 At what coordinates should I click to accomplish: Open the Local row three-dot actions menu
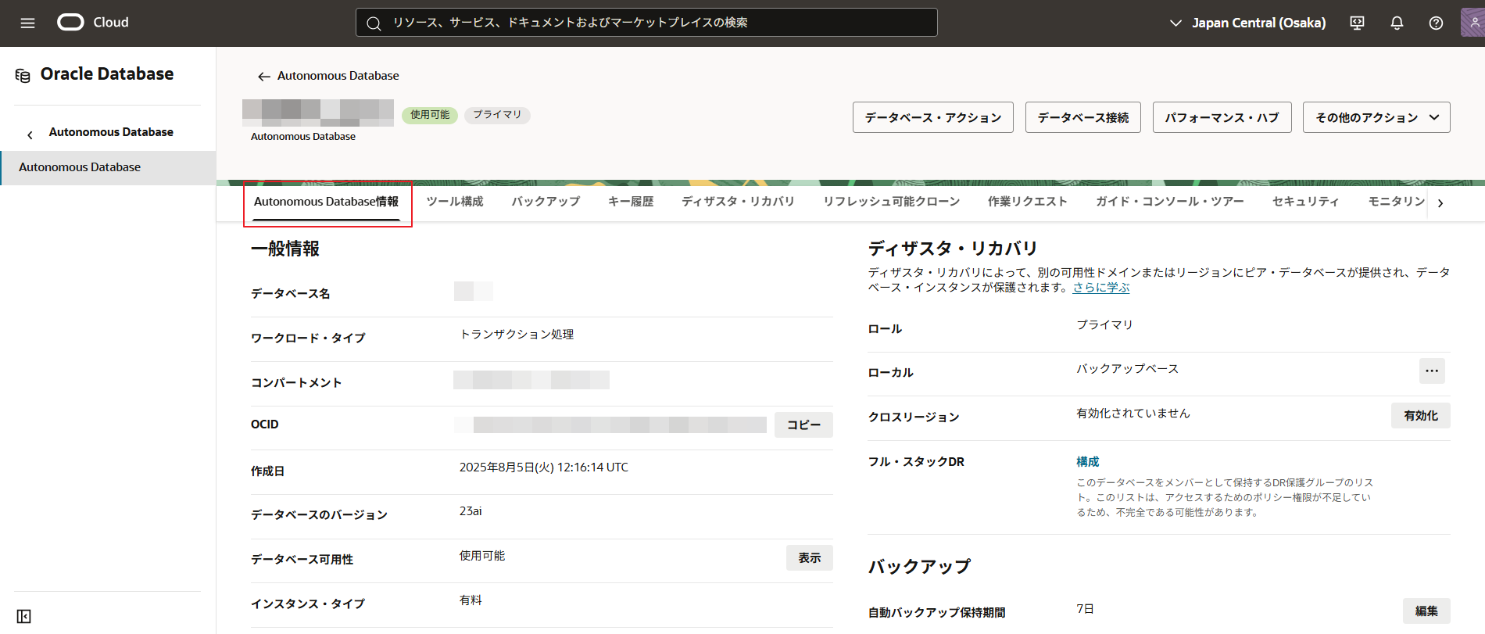pyautogui.click(x=1432, y=371)
